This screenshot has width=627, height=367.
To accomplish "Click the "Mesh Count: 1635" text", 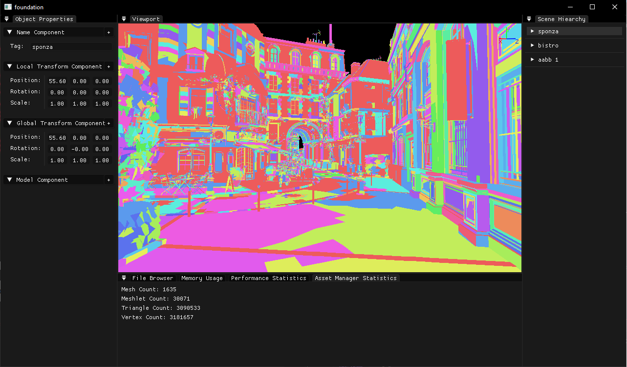I will [x=149, y=289].
